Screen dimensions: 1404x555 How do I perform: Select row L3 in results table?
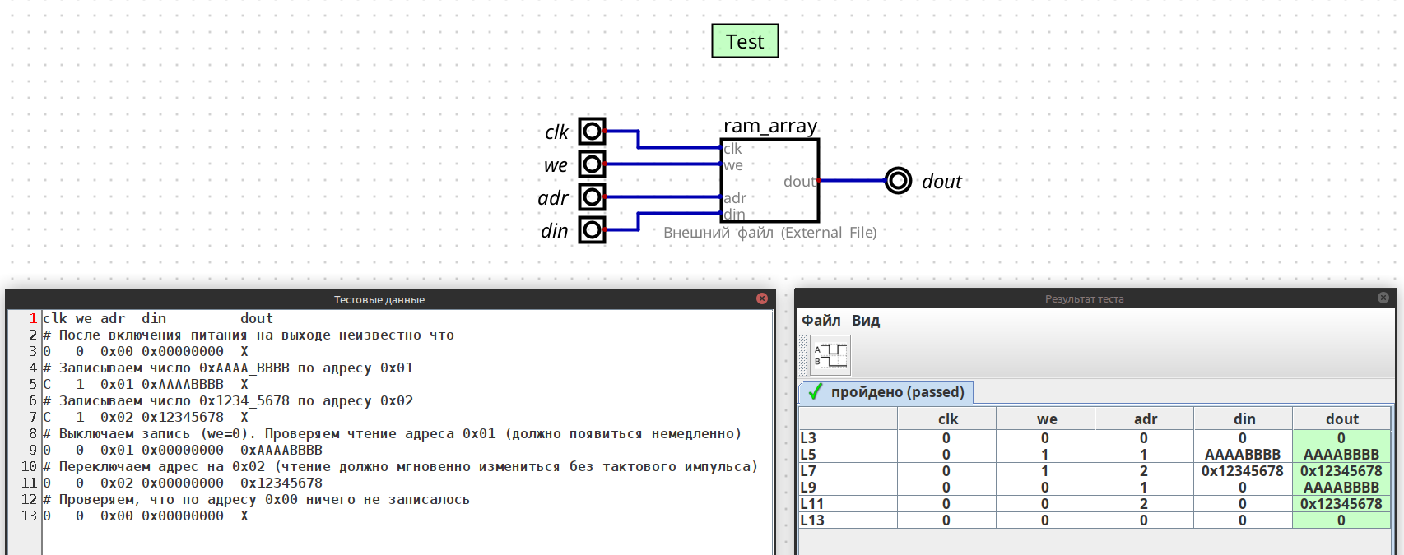tap(1095, 438)
